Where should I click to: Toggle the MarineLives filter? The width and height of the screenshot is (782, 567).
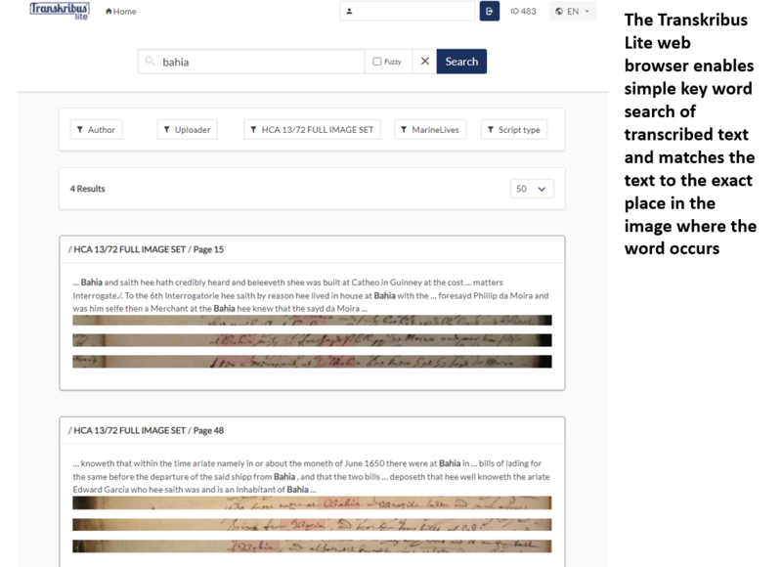point(430,128)
